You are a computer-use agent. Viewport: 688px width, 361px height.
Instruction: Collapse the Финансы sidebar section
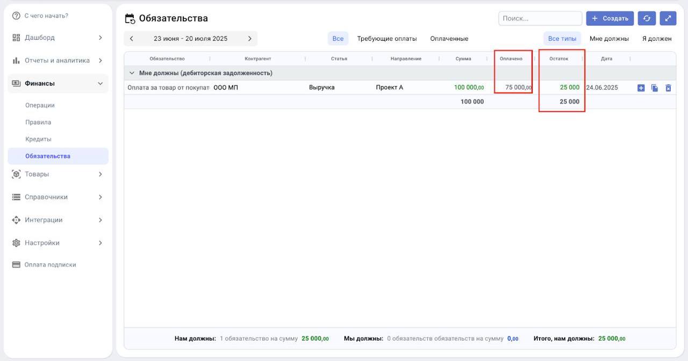point(100,83)
